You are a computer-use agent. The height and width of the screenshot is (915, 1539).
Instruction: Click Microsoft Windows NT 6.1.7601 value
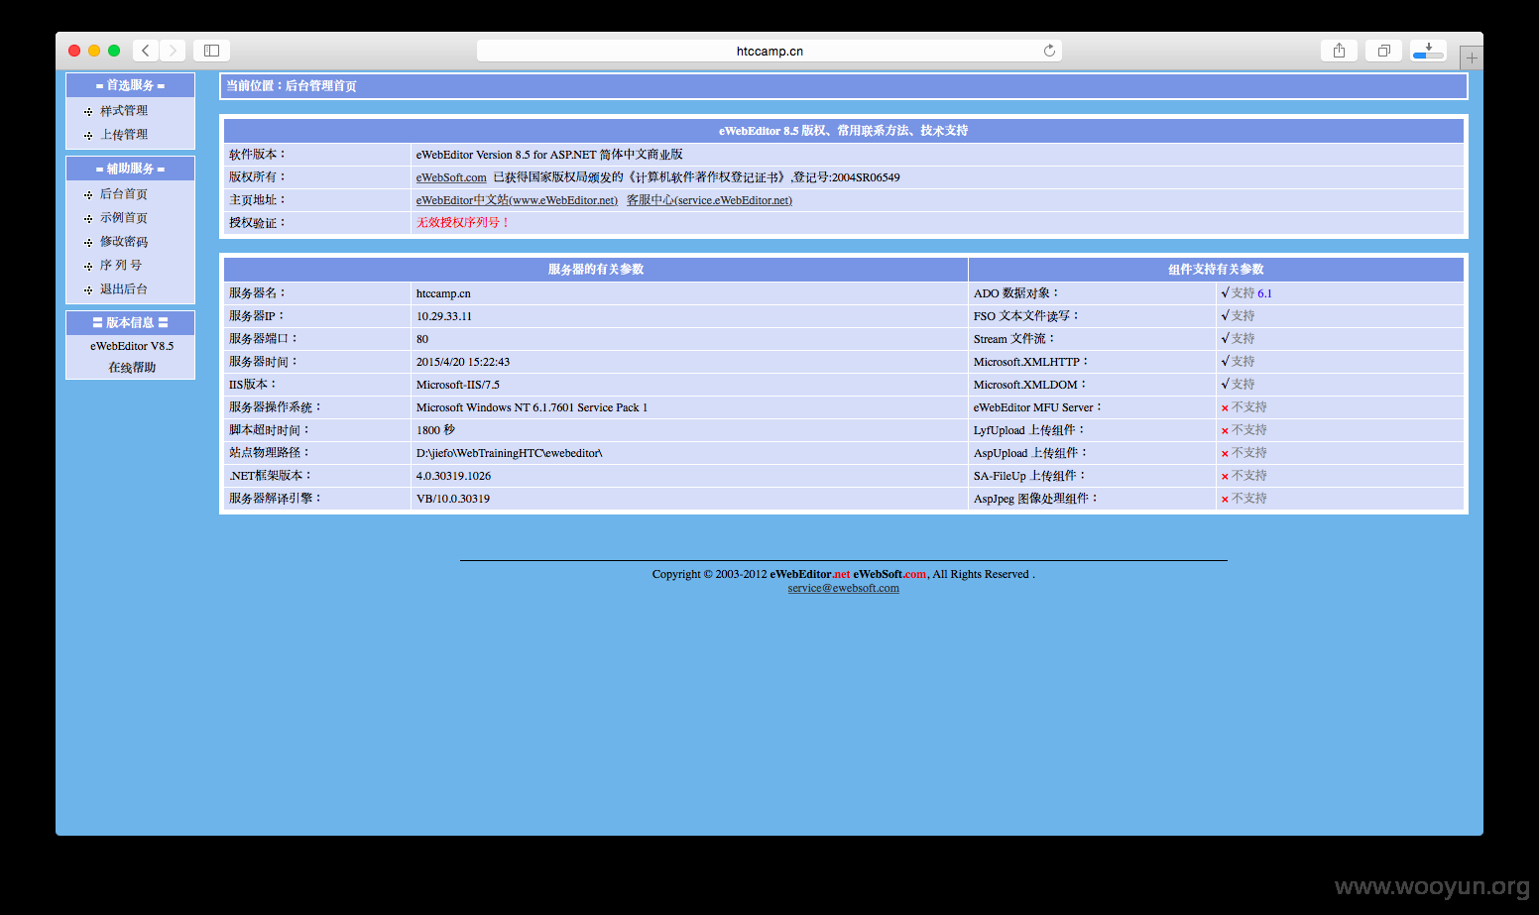coord(532,407)
